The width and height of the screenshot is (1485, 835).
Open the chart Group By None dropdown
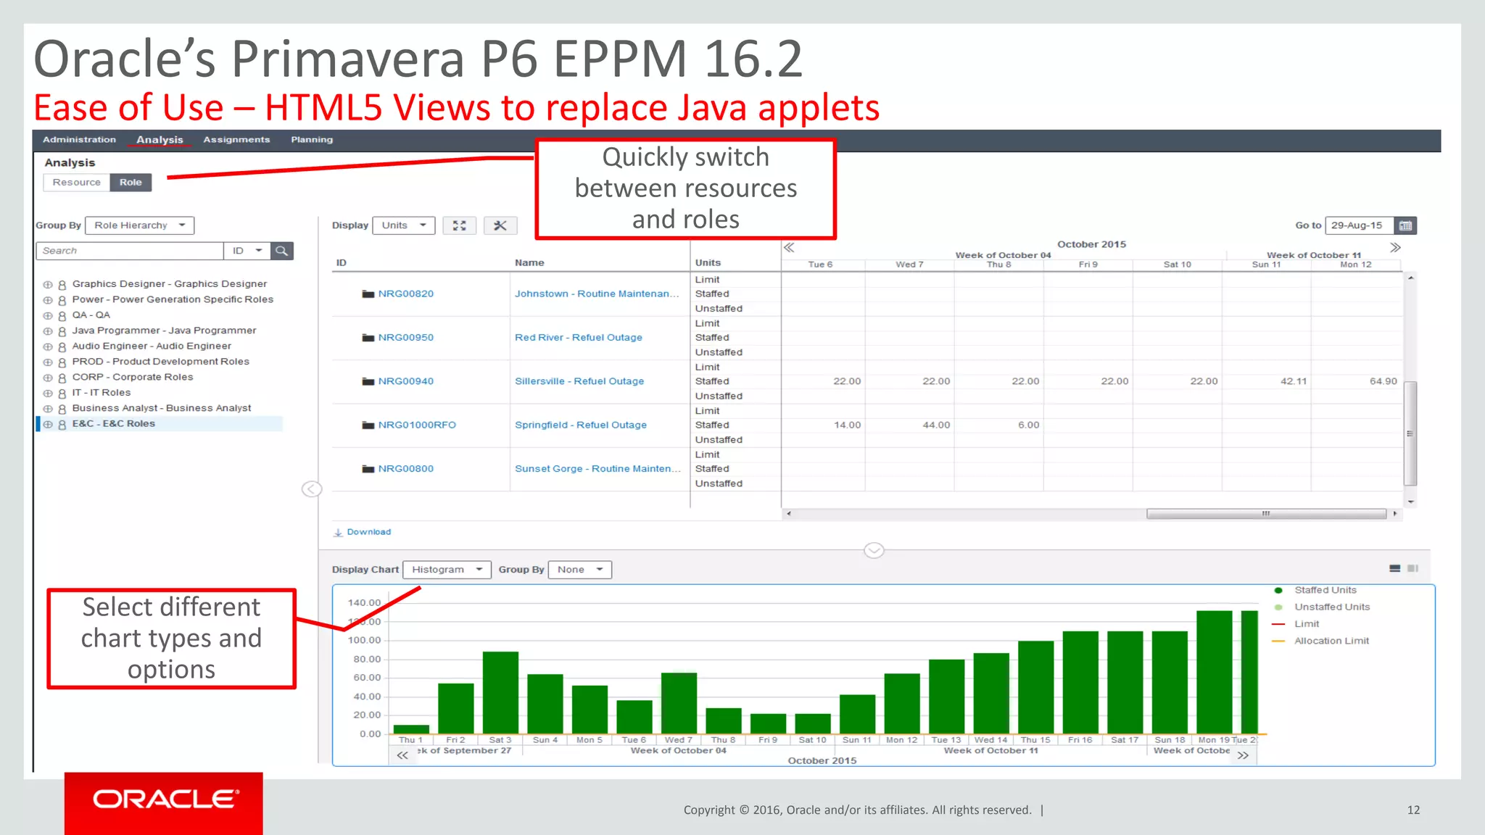(580, 570)
